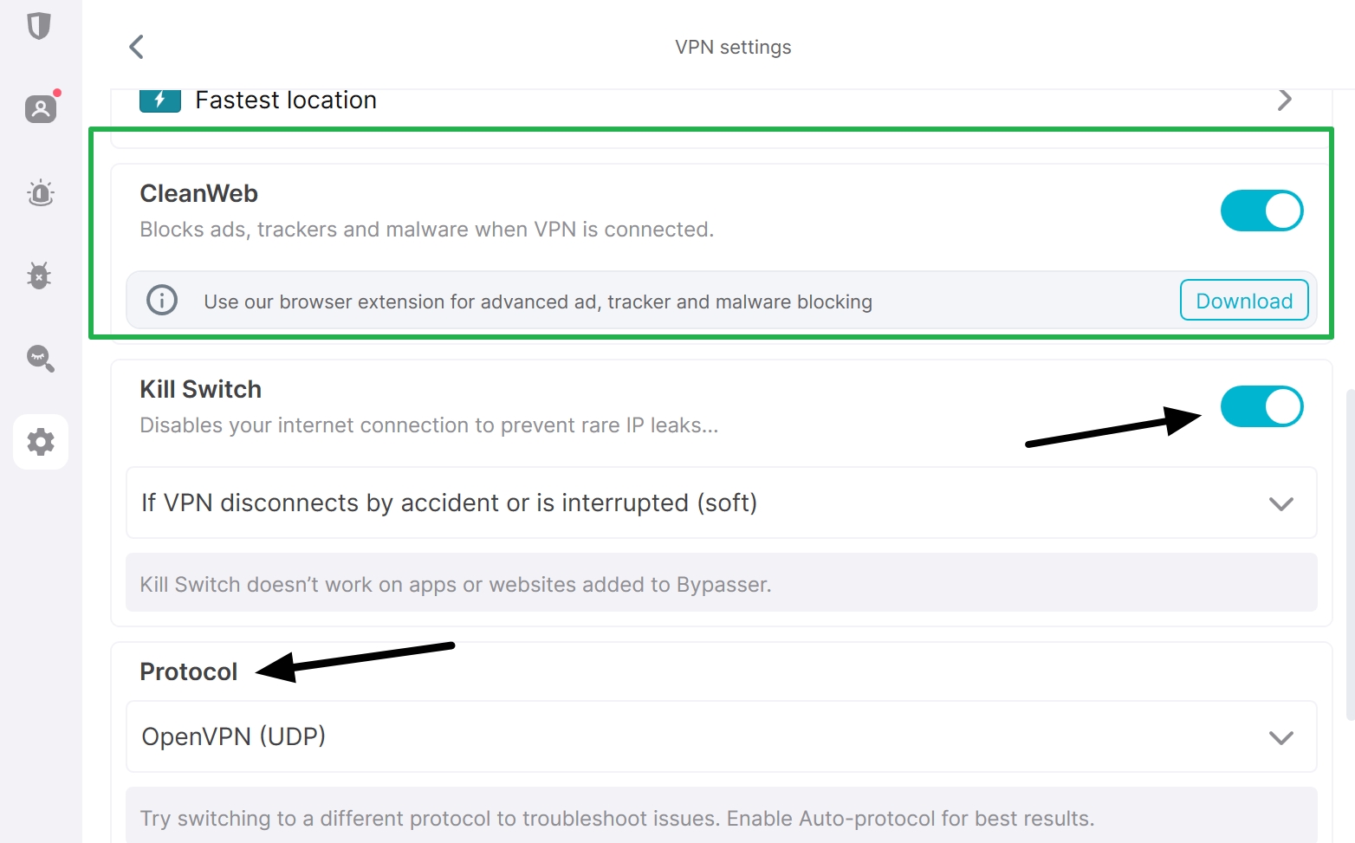Click the Fastest location lightning icon
Viewport: 1355px width, 843px height.
[160, 101]
